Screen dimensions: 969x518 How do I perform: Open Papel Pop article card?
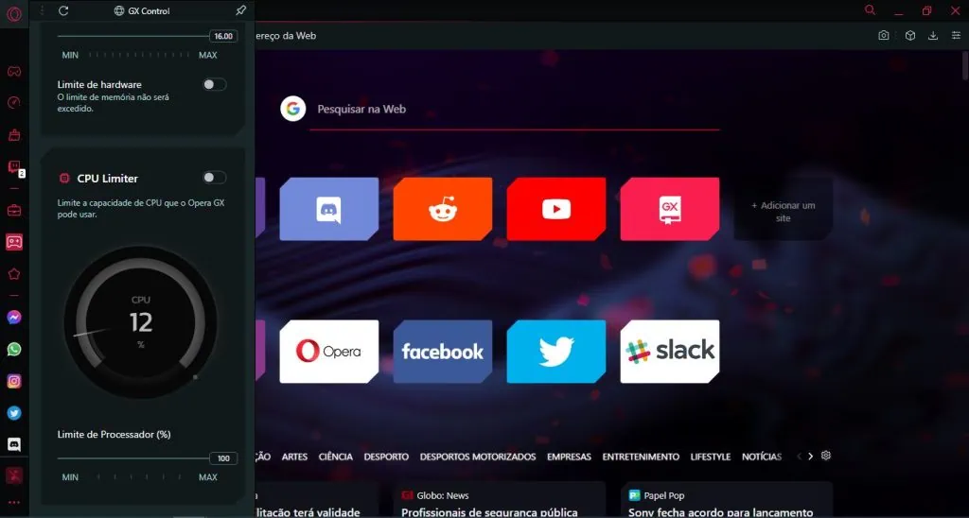point(726,500)
